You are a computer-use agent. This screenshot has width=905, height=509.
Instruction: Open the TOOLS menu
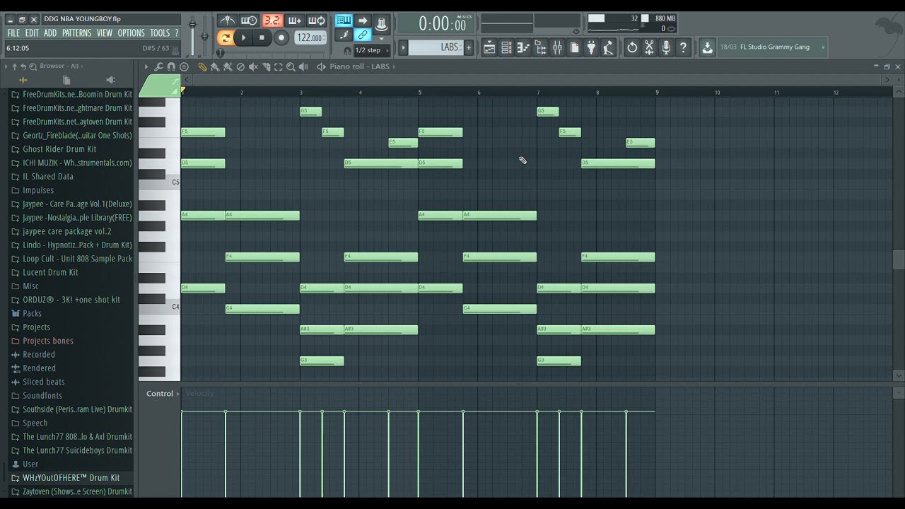[x=160, y=33]
